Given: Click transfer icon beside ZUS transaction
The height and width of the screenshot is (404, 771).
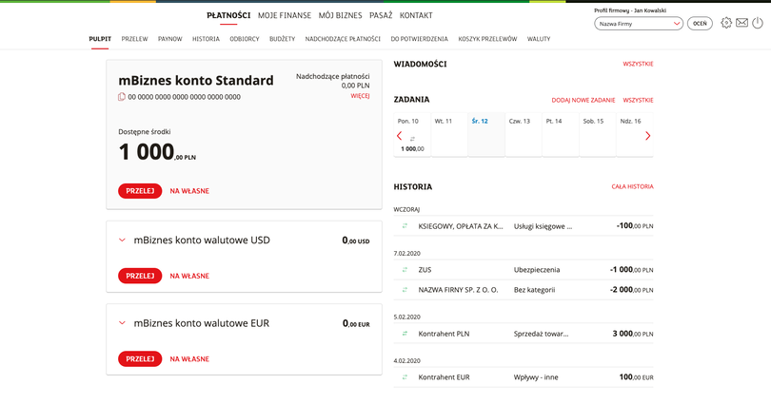Looking at the screenshot, I should (405, 270).
